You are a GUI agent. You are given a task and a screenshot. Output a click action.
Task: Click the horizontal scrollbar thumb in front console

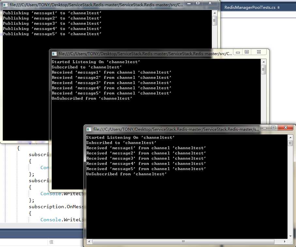pyautogui.click(x=183, y=241)
